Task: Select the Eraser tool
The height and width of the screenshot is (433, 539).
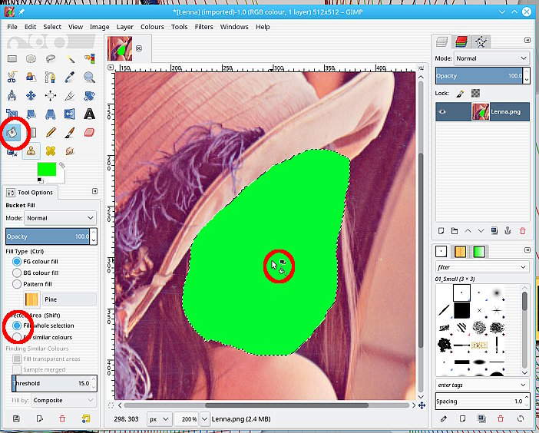Action: [89, 133]
